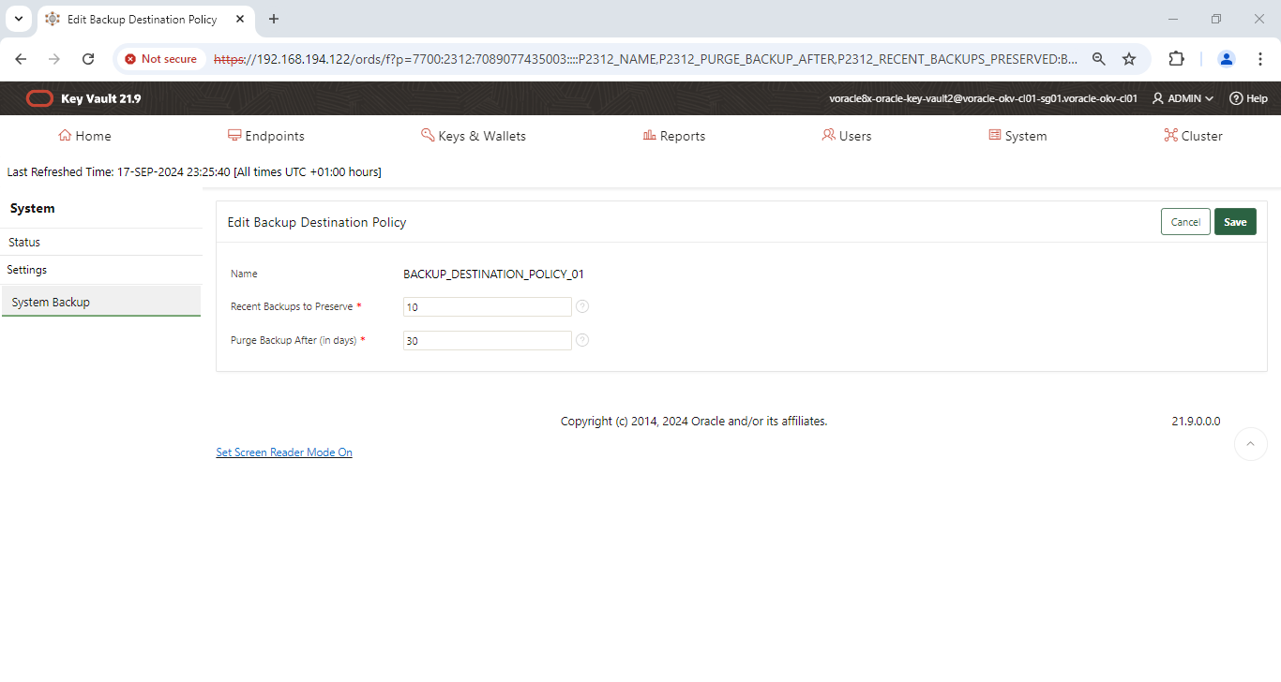Cancel editing the backup policy
This screenshot has height=682, width=1281.
pos(1185,222)
